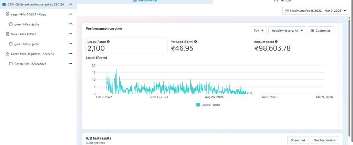This screenshot has width=353, height=145.
Task: Switch to the Performance tab
Action: 145,1
